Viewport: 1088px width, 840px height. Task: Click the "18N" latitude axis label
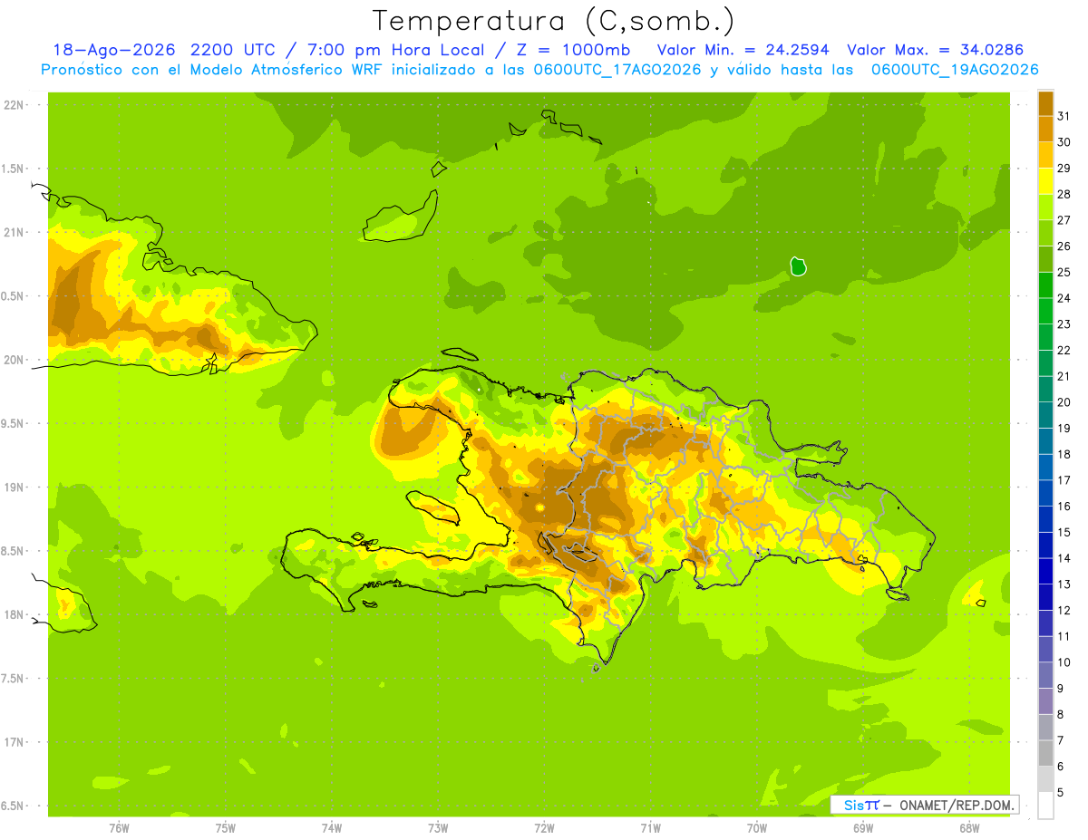tap(15, 614)
